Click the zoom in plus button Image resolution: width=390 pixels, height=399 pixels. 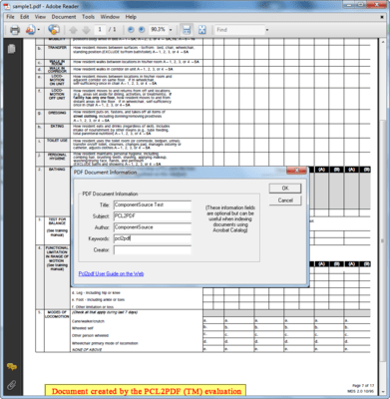click(x=142, y=30)
